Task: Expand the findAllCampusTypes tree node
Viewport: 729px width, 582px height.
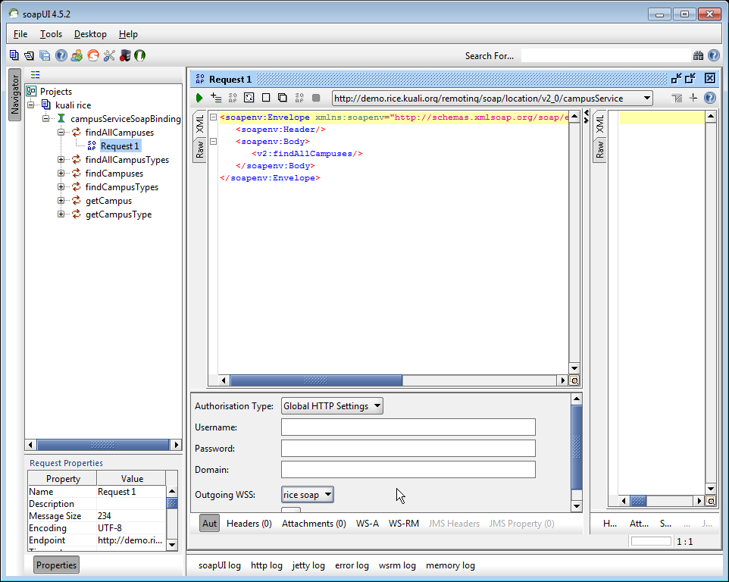Action: (x=61, y=160)
